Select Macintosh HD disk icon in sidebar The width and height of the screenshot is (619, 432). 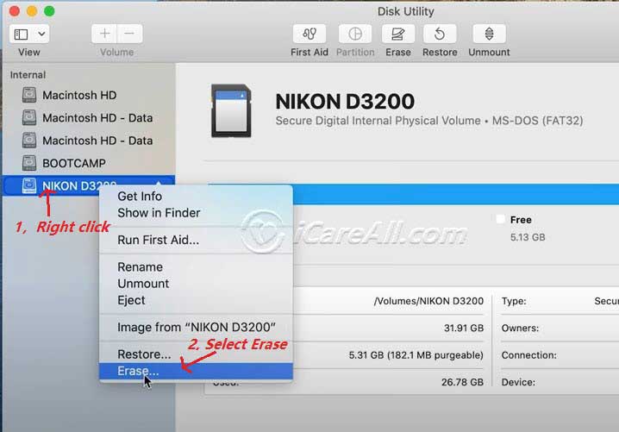click(x=29, y=95)
